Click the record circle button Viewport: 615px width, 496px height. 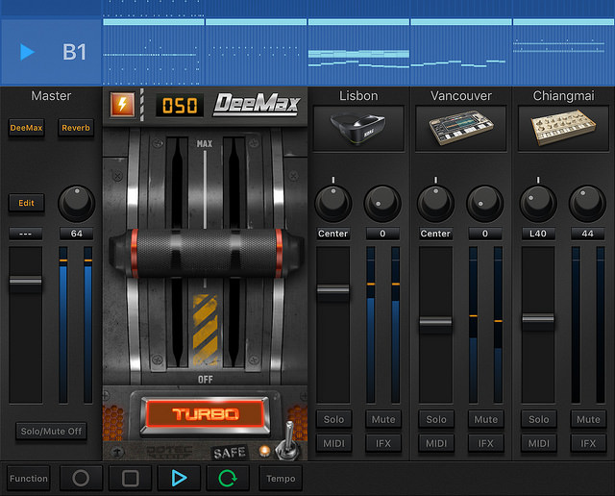click(81, 478)
